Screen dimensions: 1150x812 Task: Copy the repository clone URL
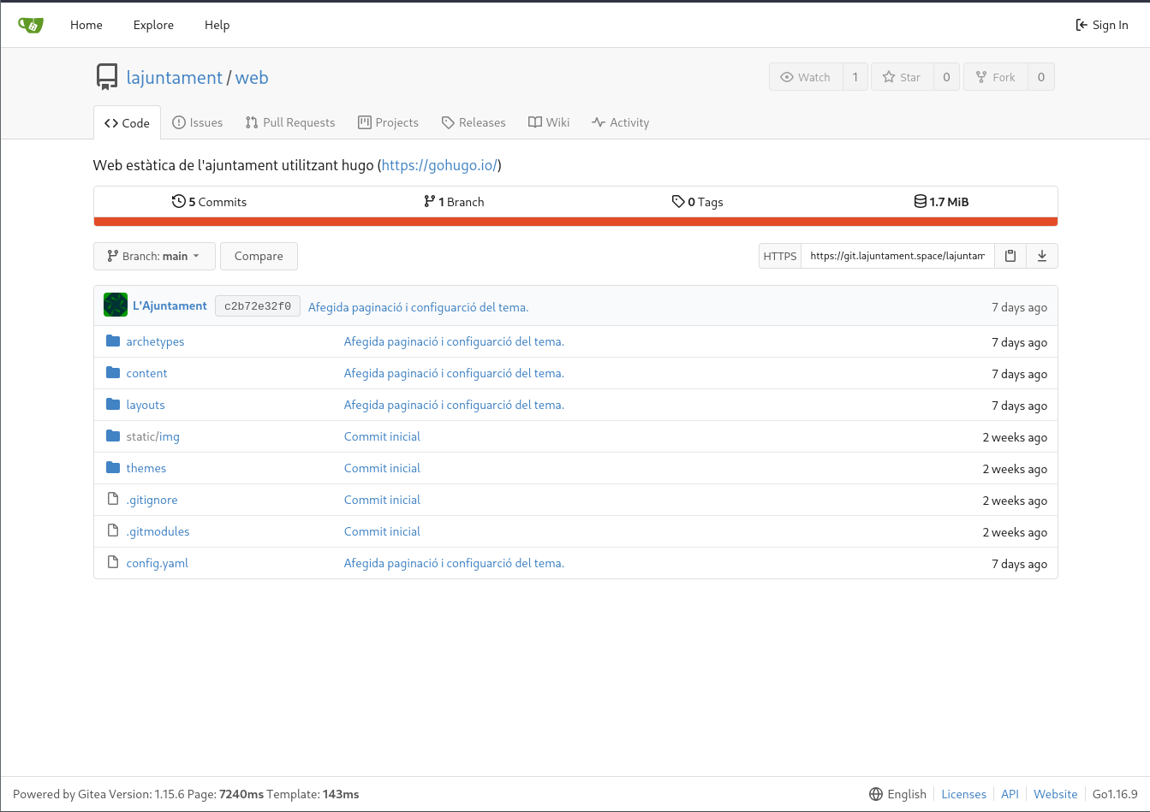click(1010, 256)
